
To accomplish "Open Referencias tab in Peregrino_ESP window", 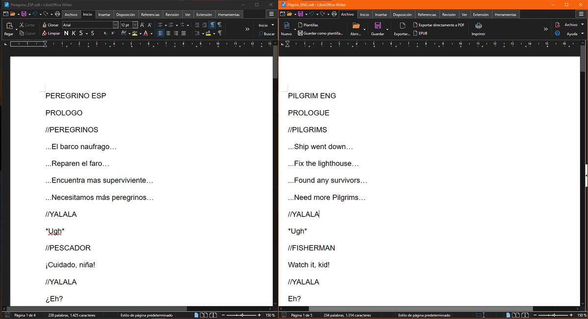I will pyautogui.click(x=150, y=15).
